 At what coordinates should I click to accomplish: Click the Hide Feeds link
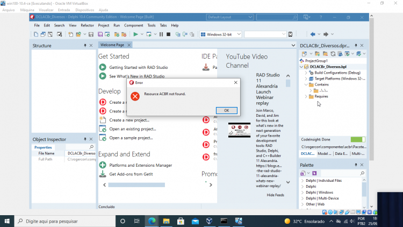click(x=275, y=195)
